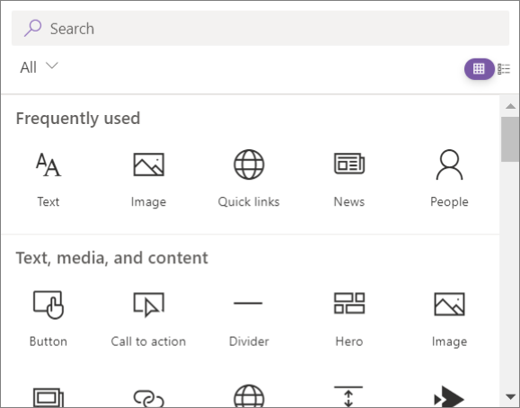Add the Text web part
520x408 pixels.
48,179
